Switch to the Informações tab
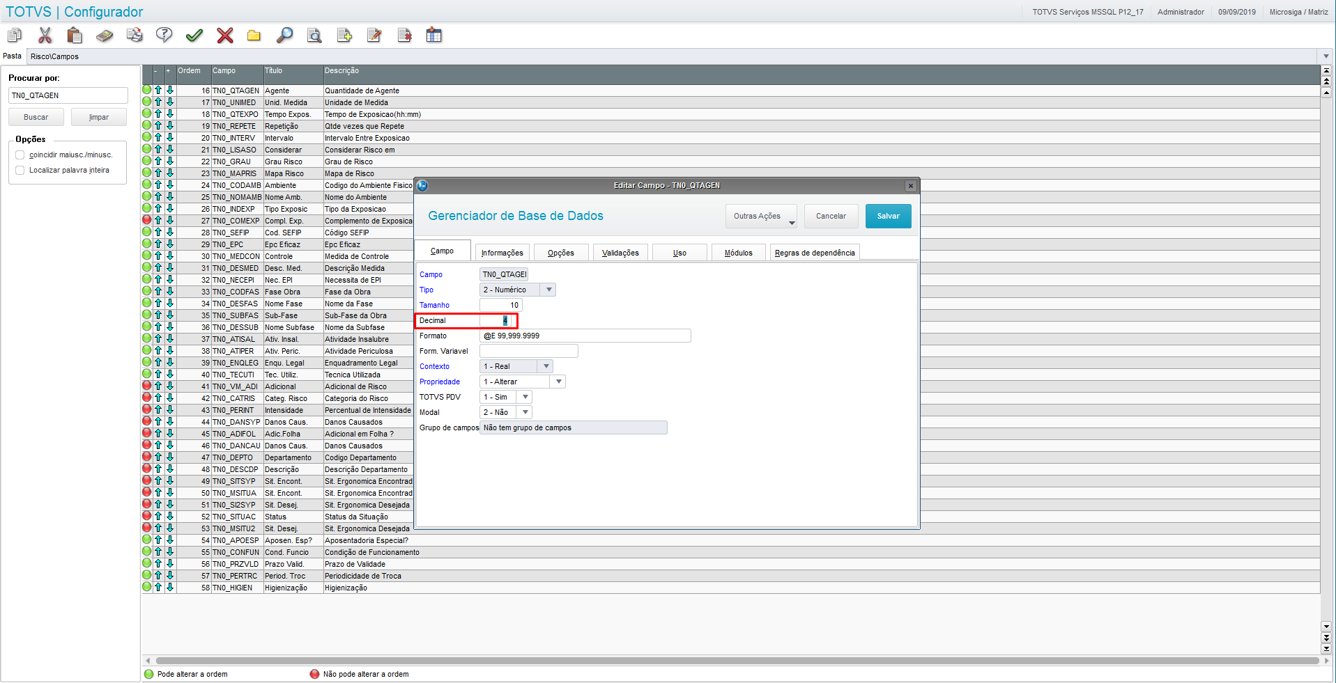1336x683 pixels. [x=502, y=253]
